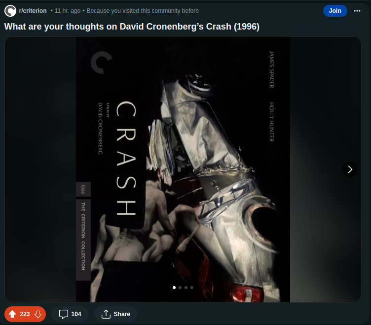The width and height of the screenshot is (371, 325).
Task: Open comments via speech bubble icon
Action: pyautogui.click(x=64, y=314)
